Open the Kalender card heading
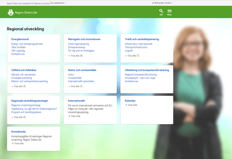 [x=130, y=101]
